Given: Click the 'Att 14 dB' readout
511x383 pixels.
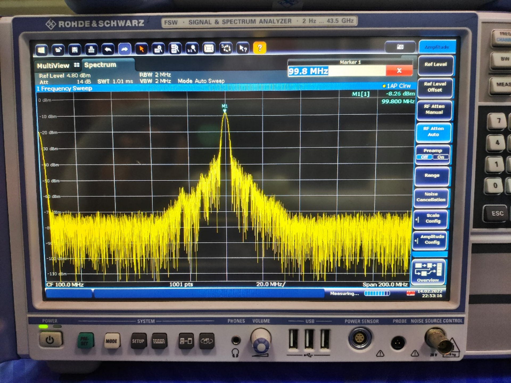Looking at the screenshot, I should (x=65, y=82).
